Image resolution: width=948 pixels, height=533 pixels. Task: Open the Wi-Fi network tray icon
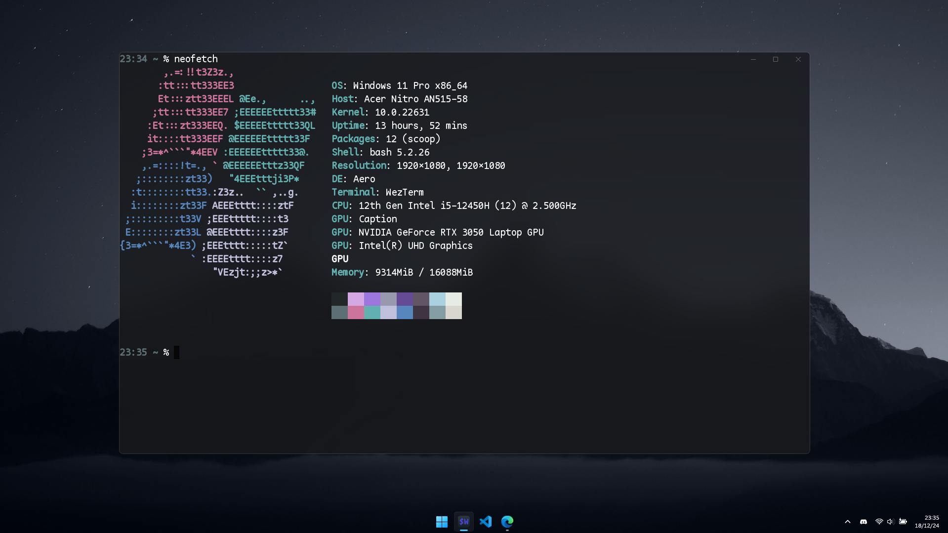coord(879,522)
